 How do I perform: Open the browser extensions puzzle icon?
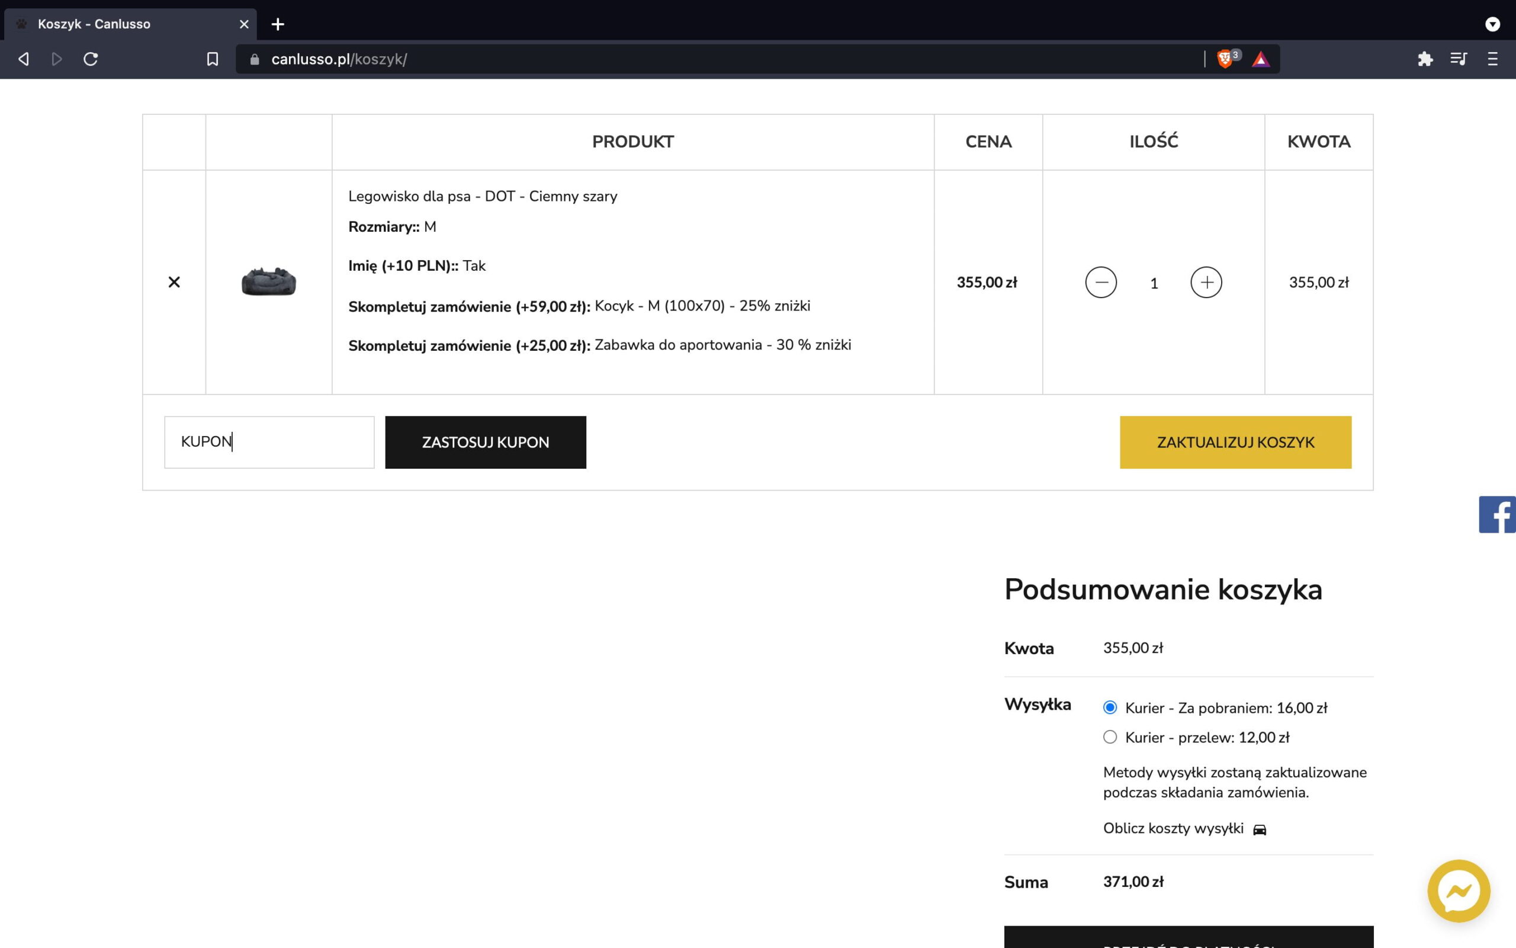1425,59
